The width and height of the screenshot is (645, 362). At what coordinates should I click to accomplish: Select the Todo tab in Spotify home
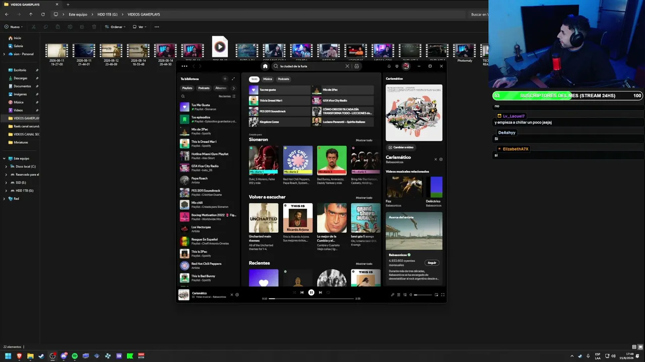254,79
